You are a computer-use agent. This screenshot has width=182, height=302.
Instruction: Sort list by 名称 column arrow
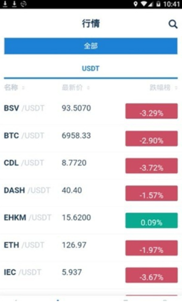click(x=23, y=88)
